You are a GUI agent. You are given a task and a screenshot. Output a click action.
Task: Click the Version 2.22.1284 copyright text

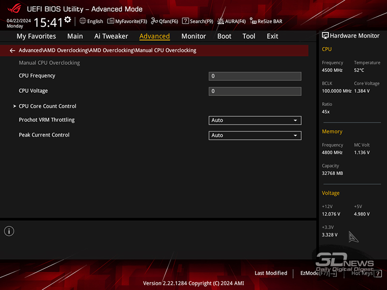(193, 283)
